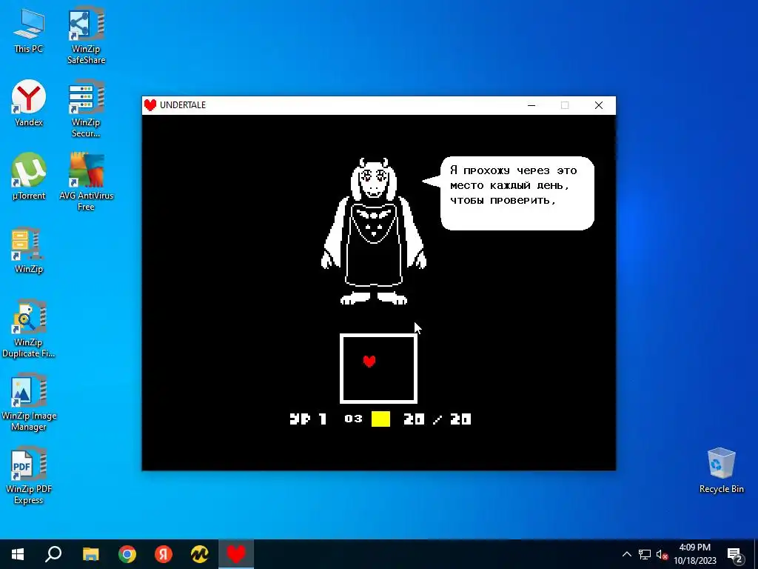Viewport: 758px width, 569px height.
Task: Open the notification center icon
Action: click(x=735, y=556)
